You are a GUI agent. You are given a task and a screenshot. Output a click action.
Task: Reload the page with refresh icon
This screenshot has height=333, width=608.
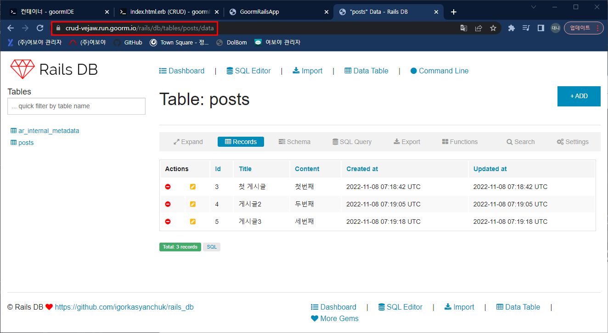(x=40, y=28)
